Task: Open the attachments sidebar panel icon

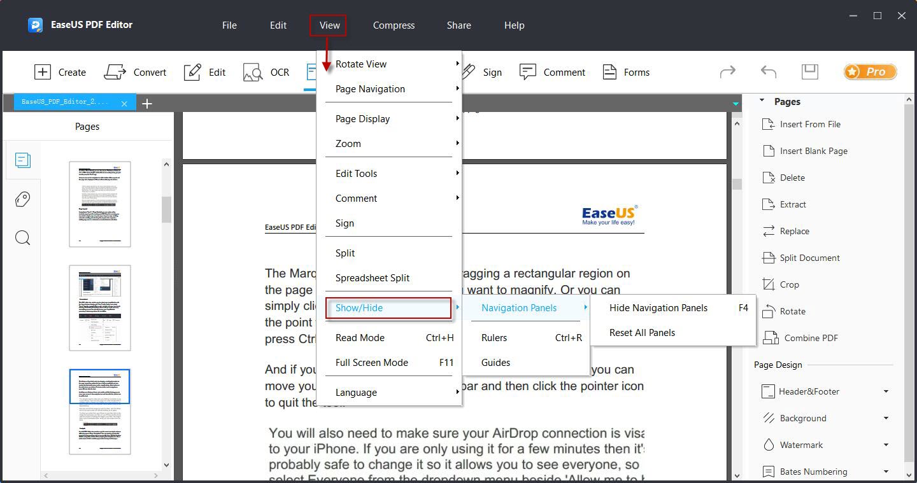Action: pos(22,199)
